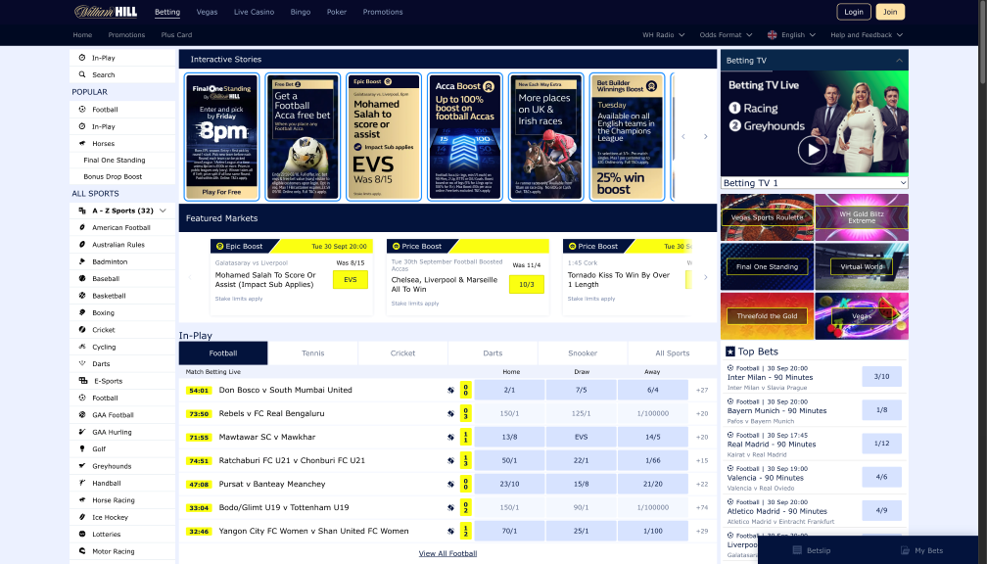The width and height of the screenshot is (987, 564).
Task: Switch to the Tennis in-play tab
Action: (312, 353)
